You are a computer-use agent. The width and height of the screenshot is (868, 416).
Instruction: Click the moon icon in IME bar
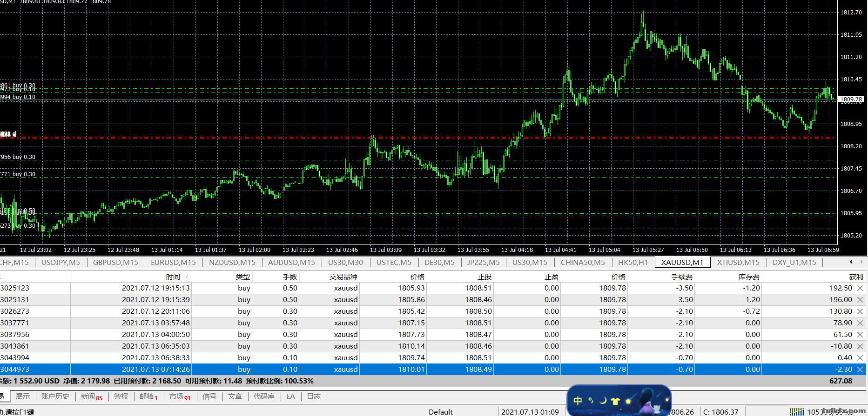coord(603,401)
